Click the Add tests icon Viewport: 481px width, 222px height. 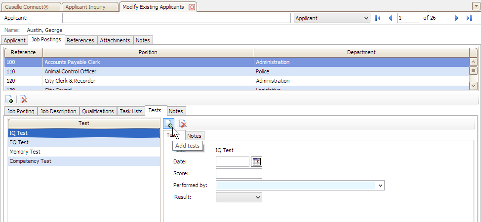click(168, 124)
